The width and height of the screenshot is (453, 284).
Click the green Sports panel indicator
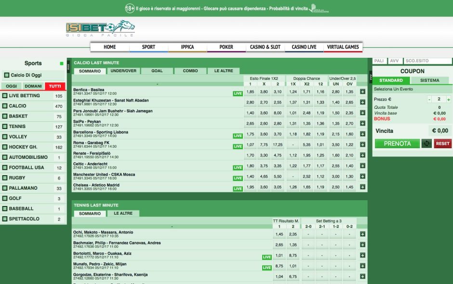pyautogui.click(x=62, y=64)
